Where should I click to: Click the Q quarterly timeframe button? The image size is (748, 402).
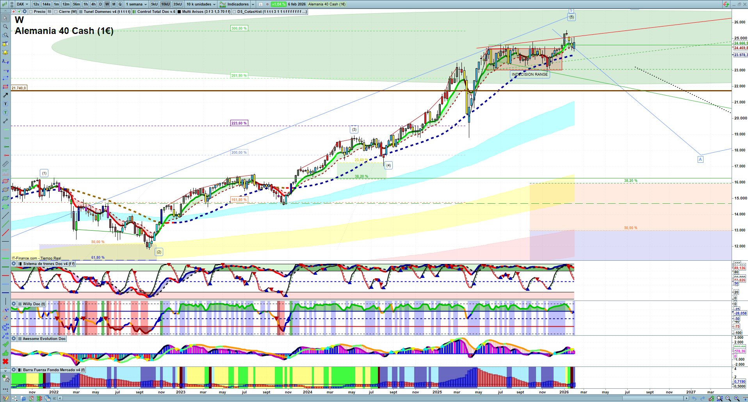(x=120, y=4)
